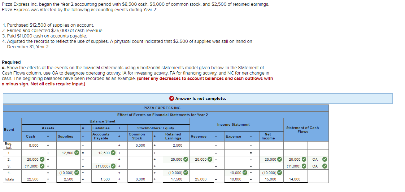Click green check beside Expense 10,000 in event 4
The image size is (405, 192).
click(x=245, y=173)
